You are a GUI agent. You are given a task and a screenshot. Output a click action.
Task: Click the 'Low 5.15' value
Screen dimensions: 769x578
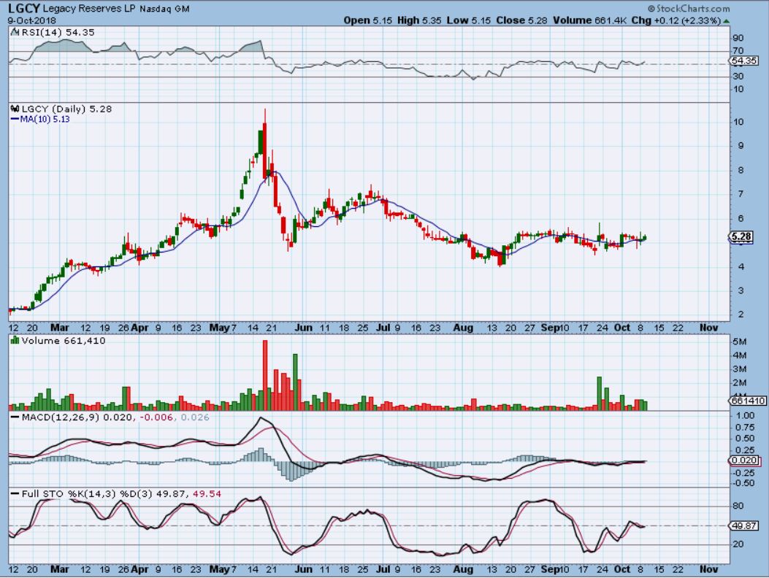pos(470,20)
